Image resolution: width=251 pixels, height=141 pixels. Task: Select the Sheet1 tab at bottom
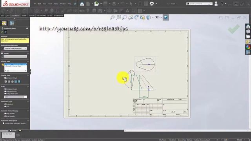tap(13, 130)
